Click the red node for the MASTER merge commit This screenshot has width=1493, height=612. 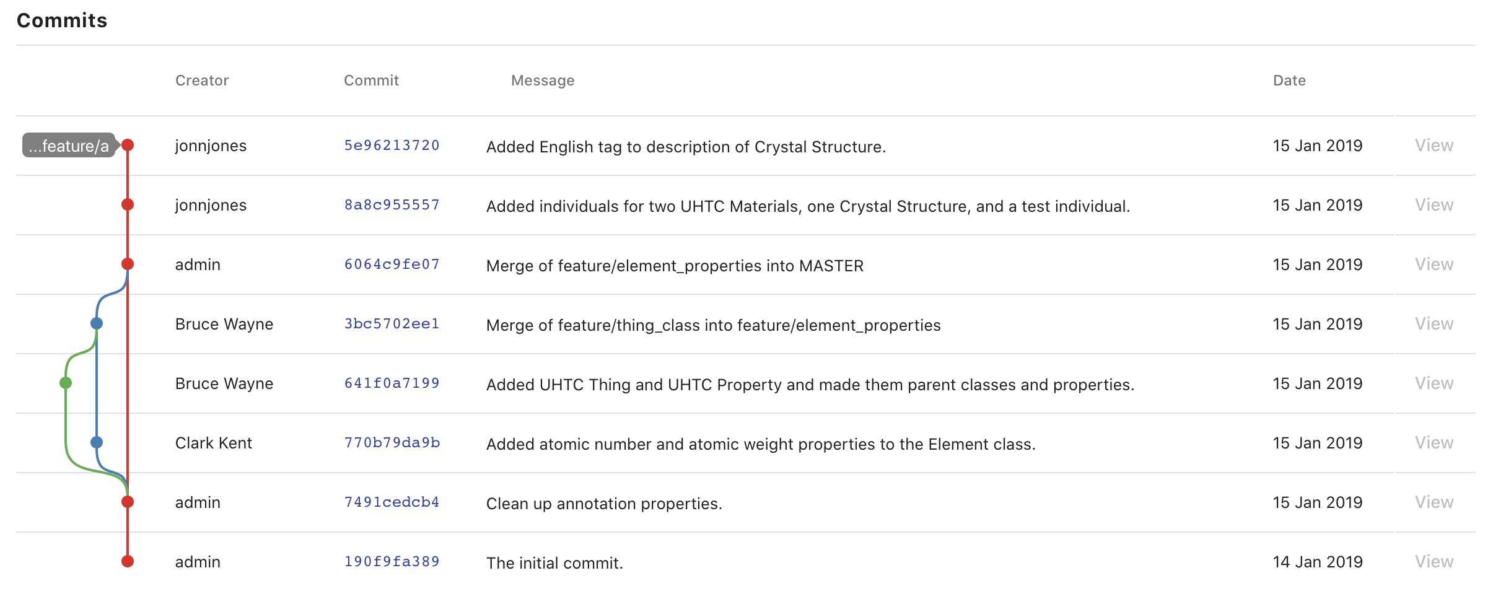click(x=128, y=264)
